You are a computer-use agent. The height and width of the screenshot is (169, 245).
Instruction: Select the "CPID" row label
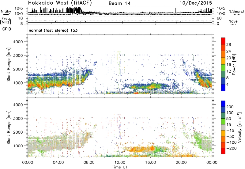(7, 29)
